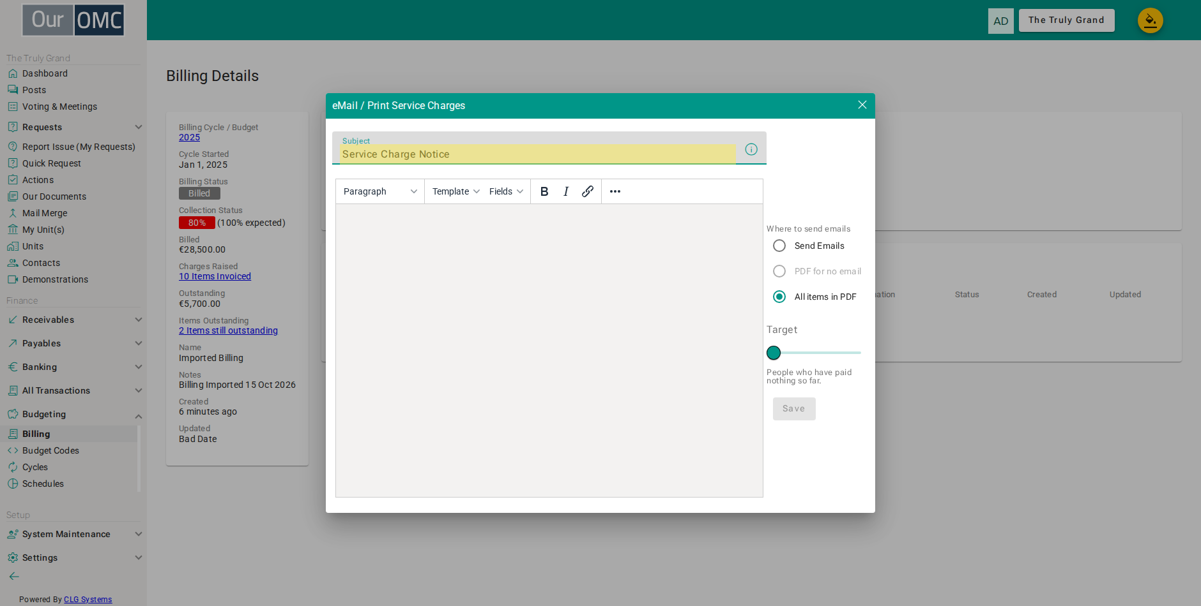This screenshot has height=606, width=1201.
Task: Open Quick Request in the sidebar
Action: coord(52,163)
